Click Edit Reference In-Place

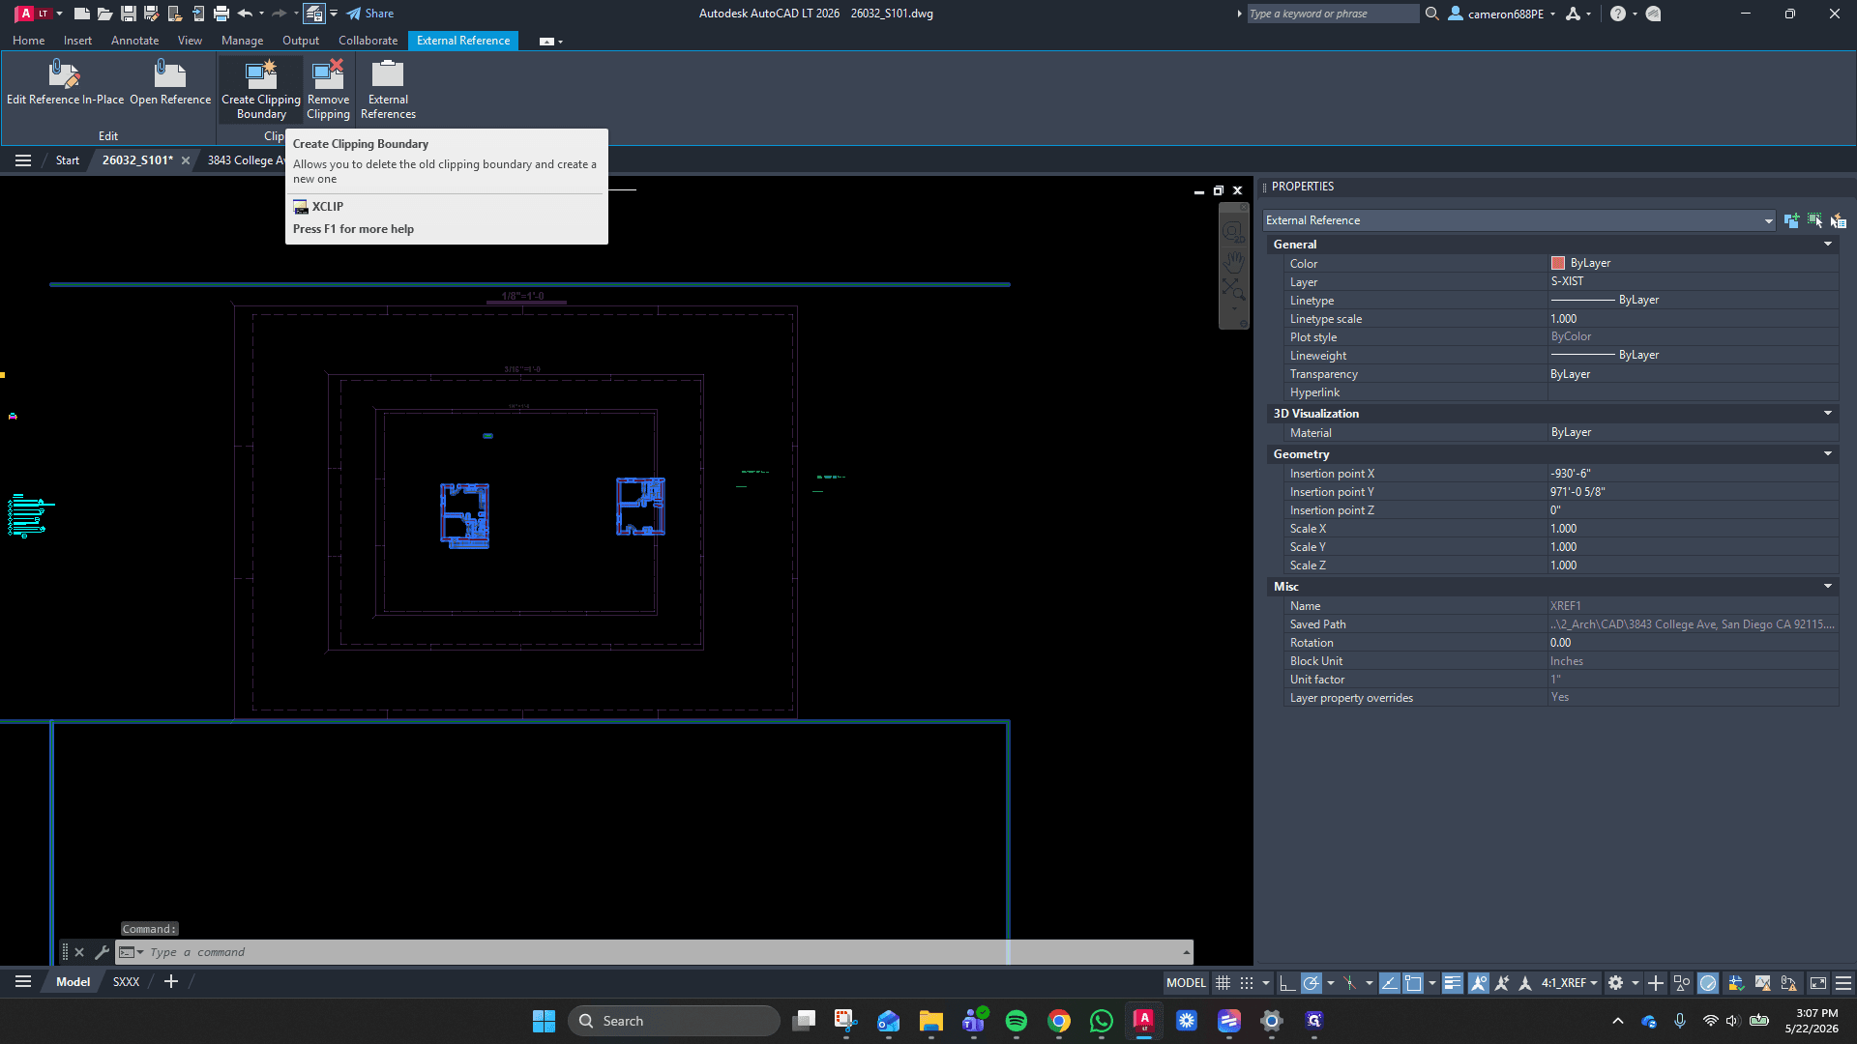(65, 83)
